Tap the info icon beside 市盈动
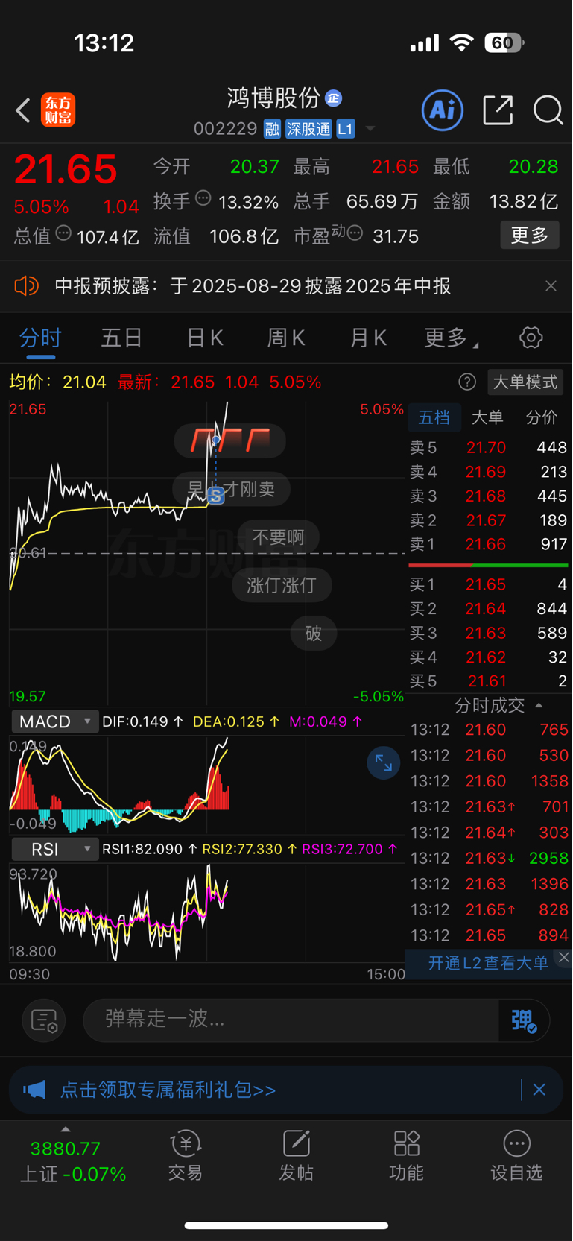Screen dimensions: 573x1241 (x=355, y=233)
